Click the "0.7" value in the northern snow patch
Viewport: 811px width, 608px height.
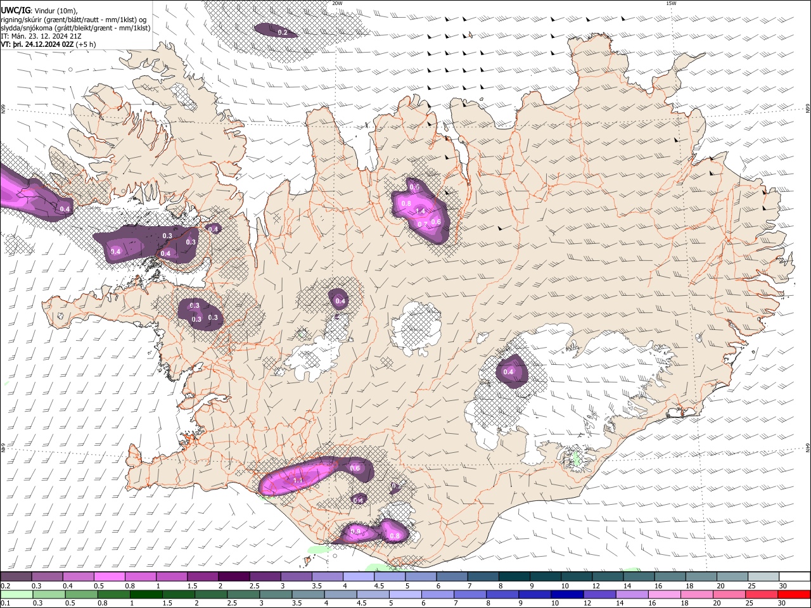pos(423,224)
